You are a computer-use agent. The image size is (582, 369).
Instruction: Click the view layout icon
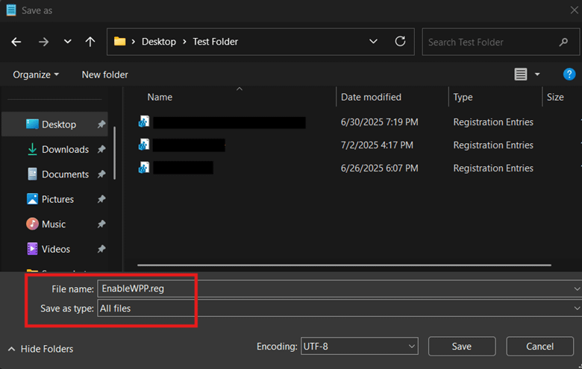pos(521,75)
